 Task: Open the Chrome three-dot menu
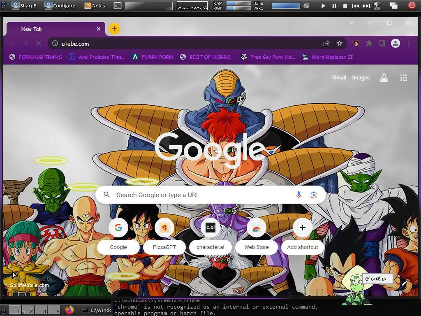pyautogui.click(x=409, y=43)
